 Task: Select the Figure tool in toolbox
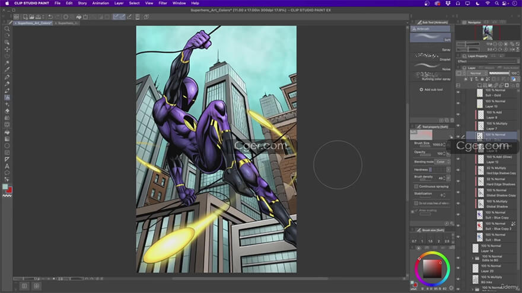tap(7, 146)
